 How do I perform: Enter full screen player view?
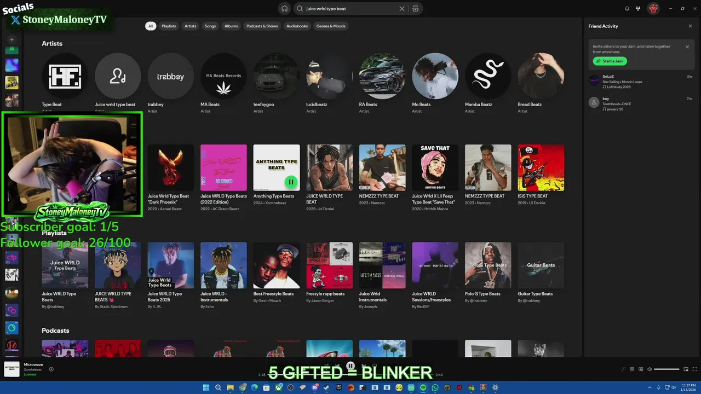point(695,369)
